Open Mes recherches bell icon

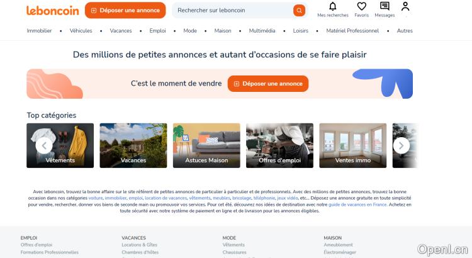click(x=333, y=6)
